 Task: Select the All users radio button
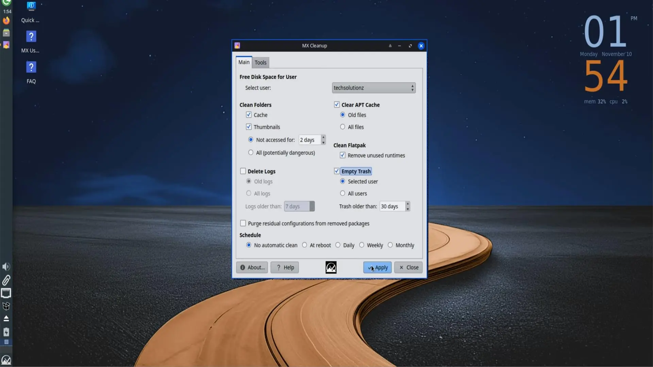click(342, 193)
